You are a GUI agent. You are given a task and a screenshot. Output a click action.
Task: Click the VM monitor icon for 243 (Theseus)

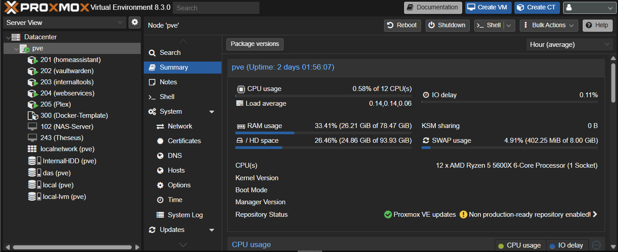(x=32, y=138)
